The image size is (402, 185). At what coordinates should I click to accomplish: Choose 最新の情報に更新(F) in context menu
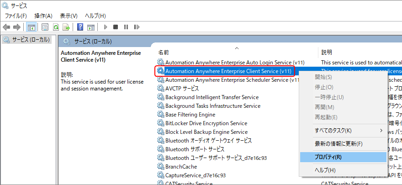343,144
